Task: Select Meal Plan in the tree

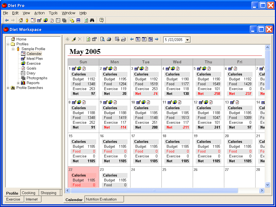Action: (x=35, y=58)
